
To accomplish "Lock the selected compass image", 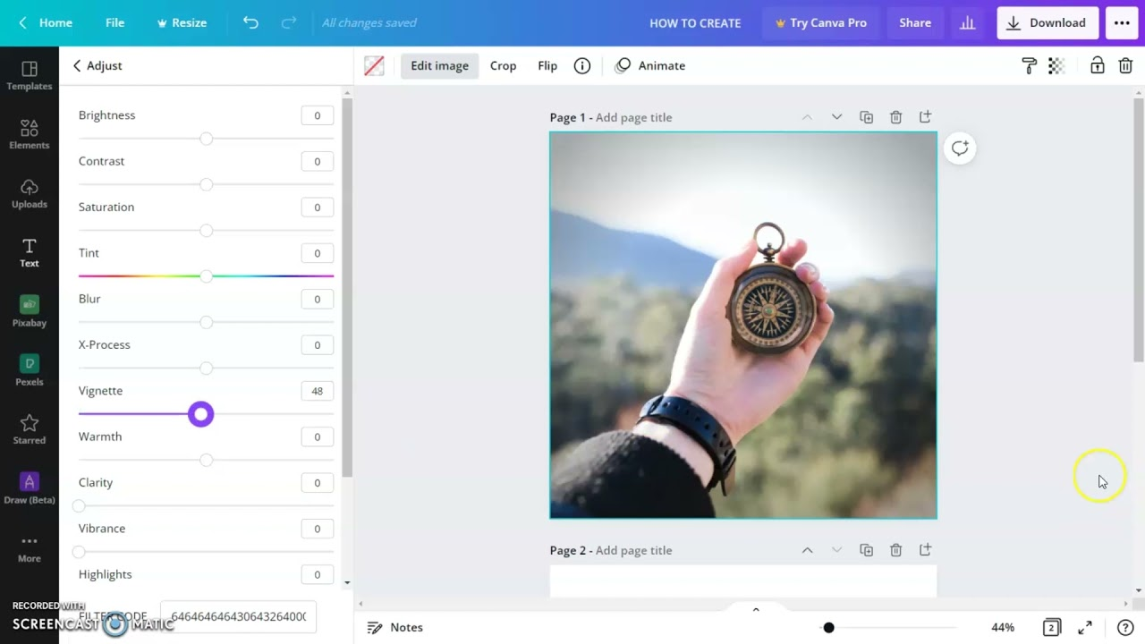I will click(x=1097, y=65).
